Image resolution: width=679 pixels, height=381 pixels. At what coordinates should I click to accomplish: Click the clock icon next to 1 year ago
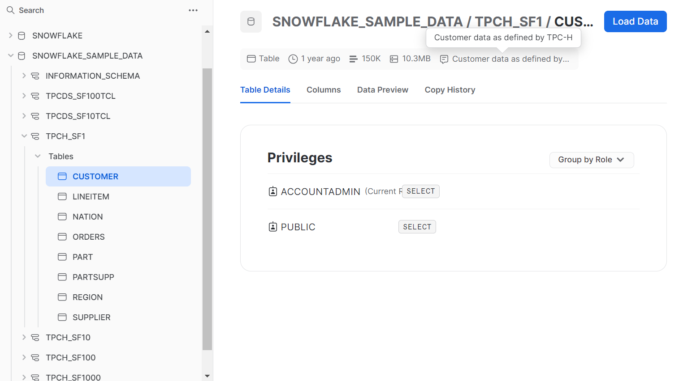pos(293,59)
